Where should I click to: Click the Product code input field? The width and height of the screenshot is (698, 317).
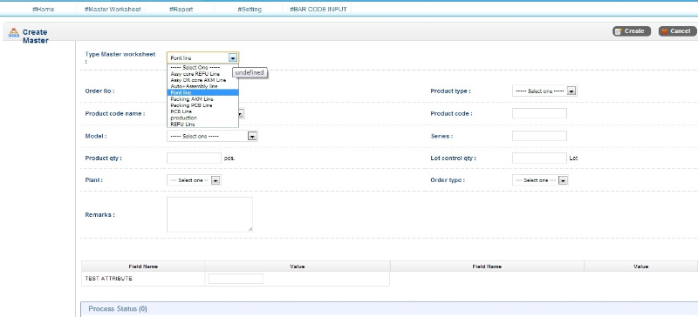[539, 113]
